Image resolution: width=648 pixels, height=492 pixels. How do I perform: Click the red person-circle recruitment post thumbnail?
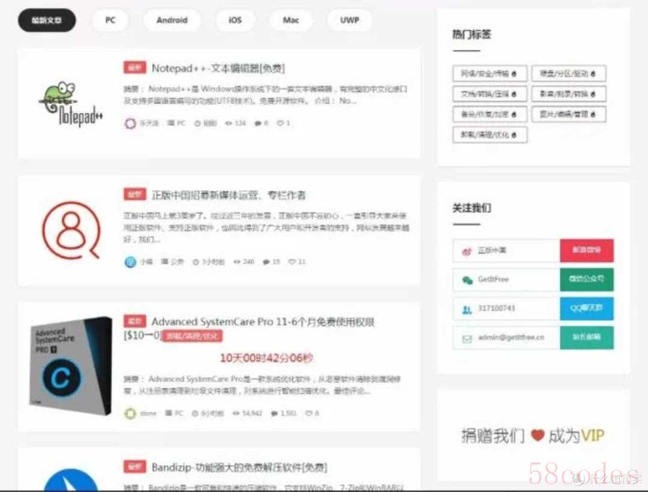point(71,230)
